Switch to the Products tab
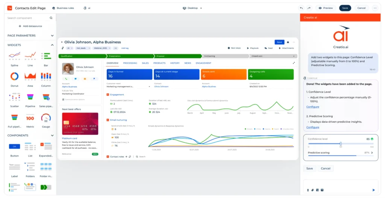The image size is (385, 198). click(x=159, y=63)
